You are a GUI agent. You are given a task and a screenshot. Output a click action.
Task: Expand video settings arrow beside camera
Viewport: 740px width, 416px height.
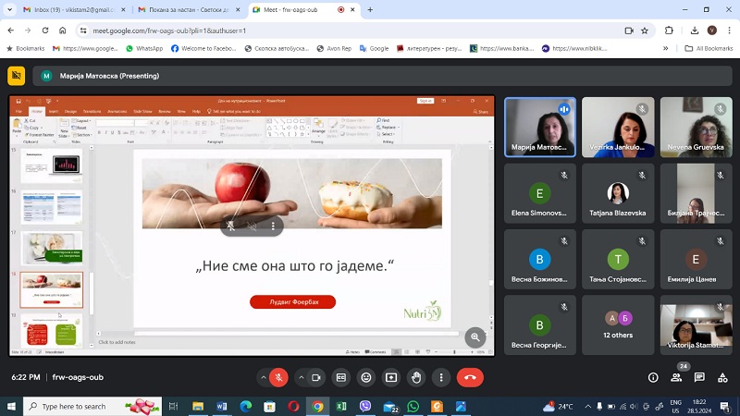click(301, 377)
